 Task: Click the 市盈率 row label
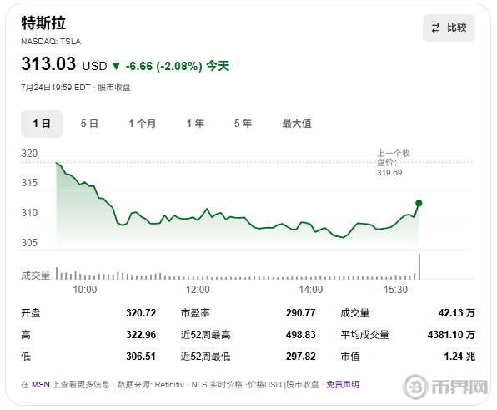click(x=195, y=313)
